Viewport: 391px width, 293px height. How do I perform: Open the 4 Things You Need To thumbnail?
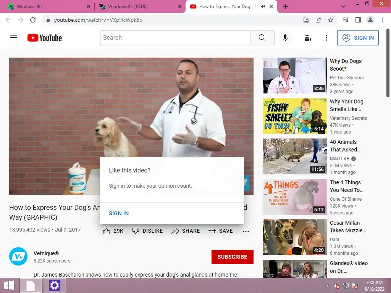pyautogui.click(x=294, y=197)
